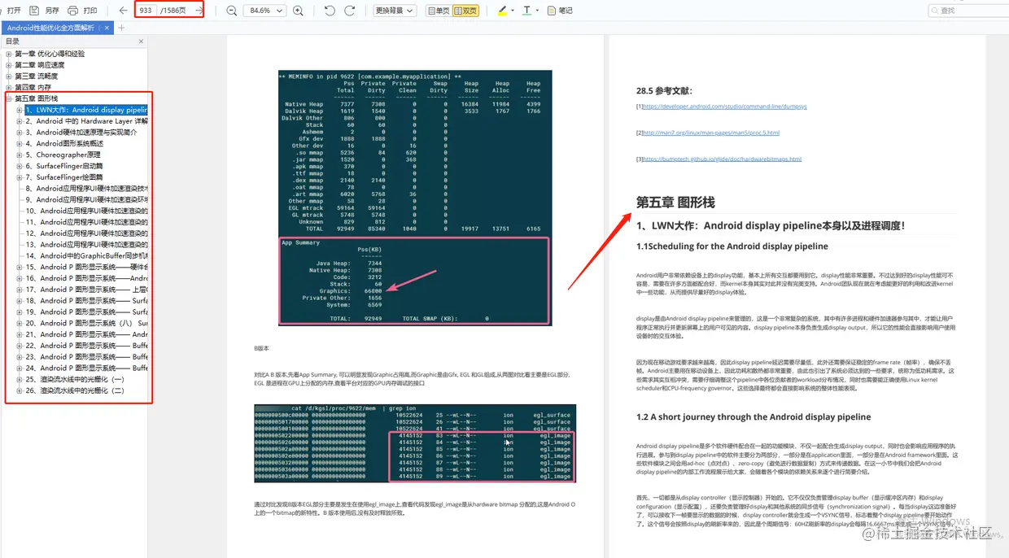Select the Android性能优化全方面解析 document tab

click(50, 28)
